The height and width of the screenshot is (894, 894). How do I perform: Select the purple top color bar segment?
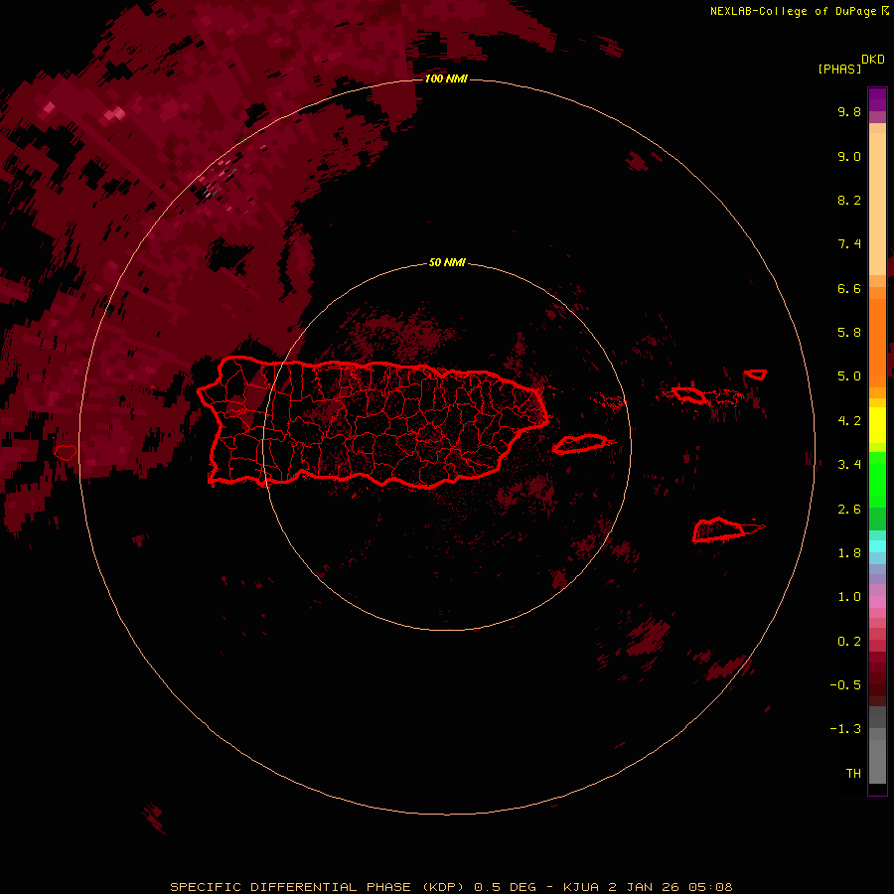pyautogui.click(x=877, y=99)
